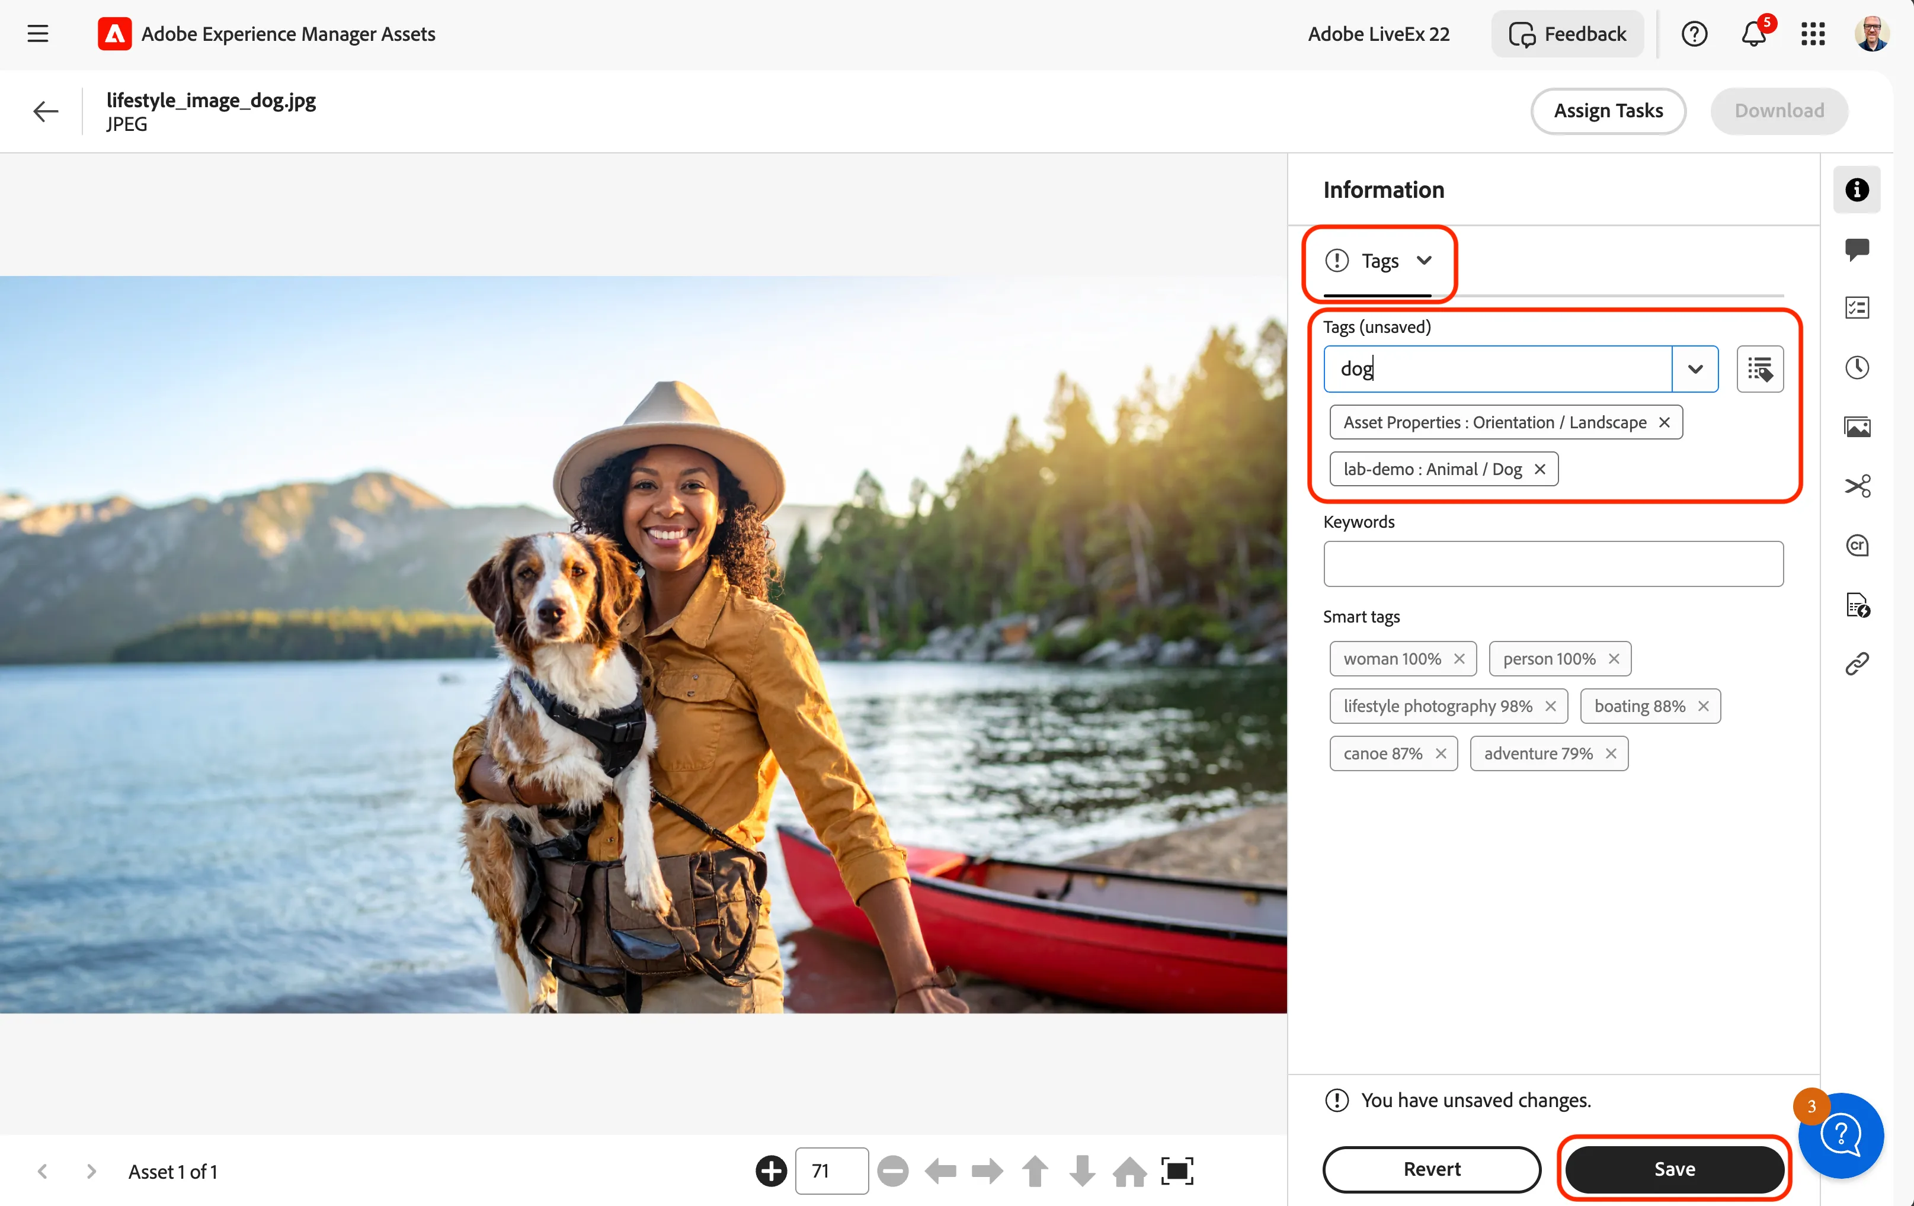
Task: Click the fit-to-screen icon in viewer toolbar
Action: (x=1177, y=1171)
